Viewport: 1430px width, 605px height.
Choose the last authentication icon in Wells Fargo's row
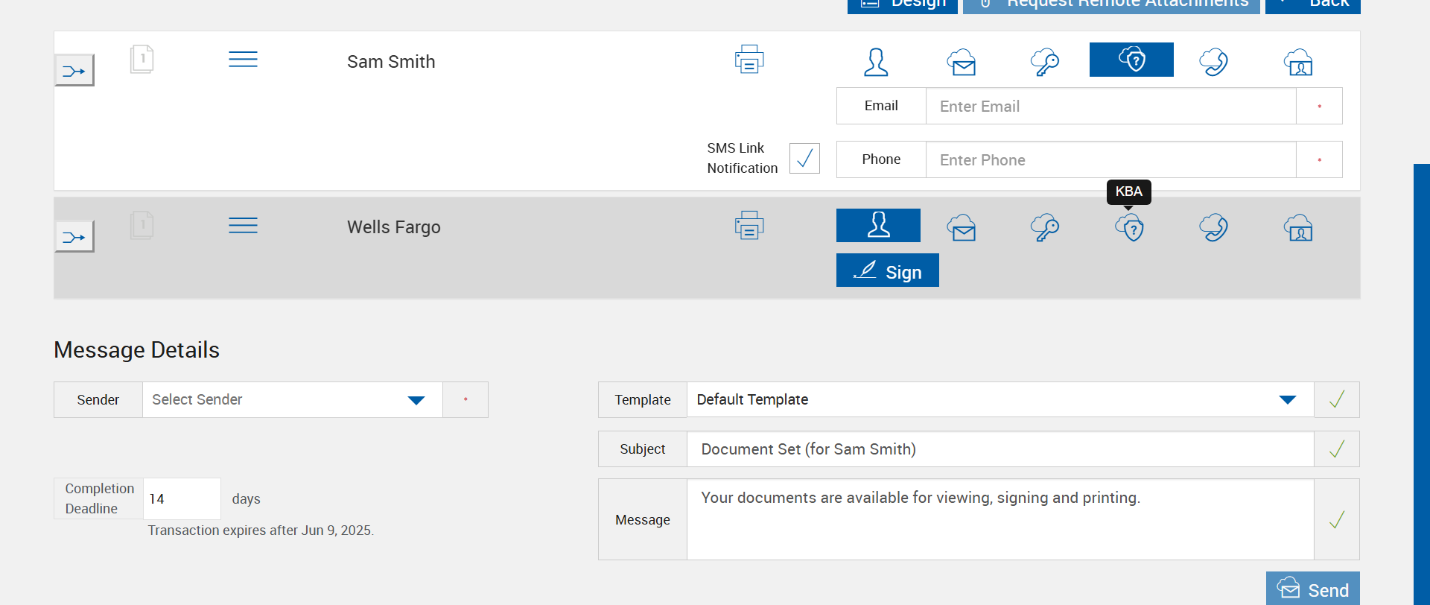(1298, 228)
